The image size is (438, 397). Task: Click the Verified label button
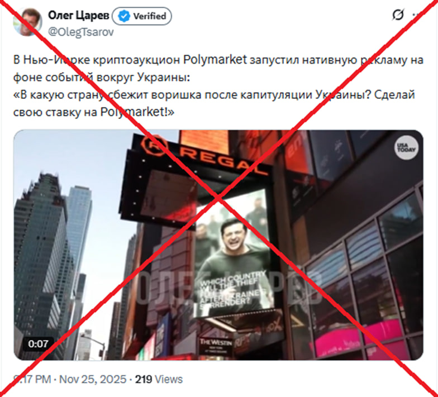point(142,16)
